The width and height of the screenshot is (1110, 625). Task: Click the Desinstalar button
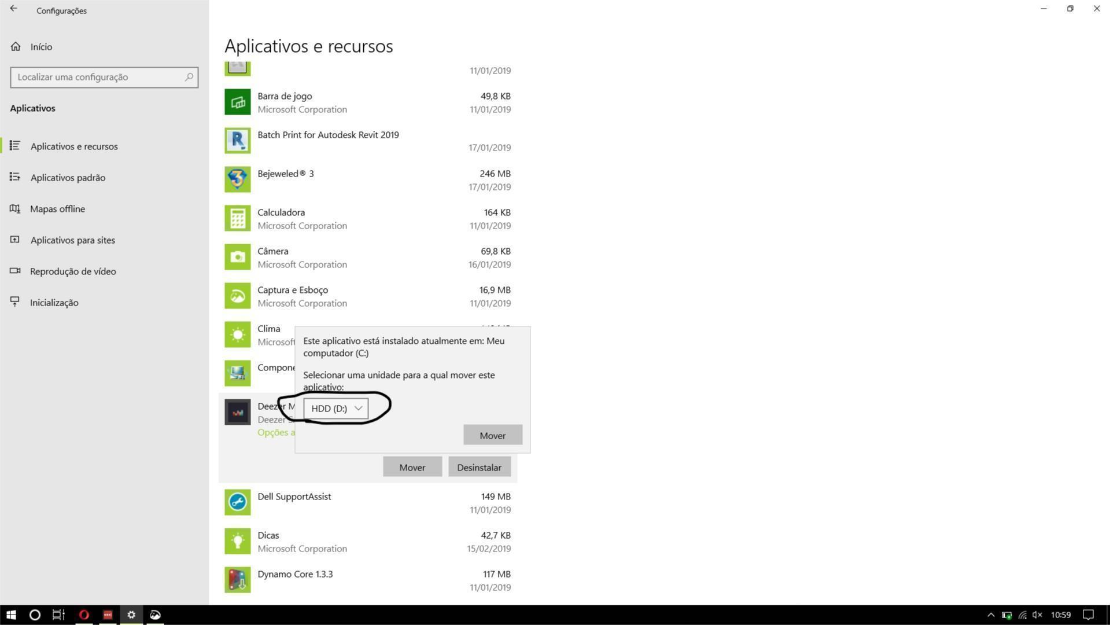pyautogui.click(x=480, y=467)
